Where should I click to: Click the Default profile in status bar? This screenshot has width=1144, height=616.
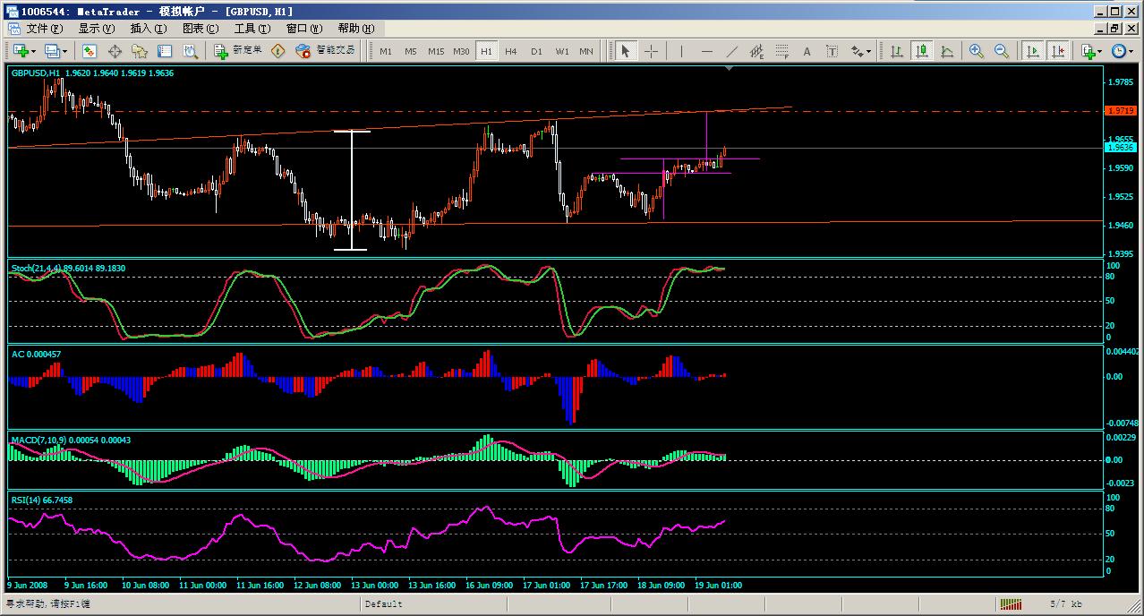(383, 603)
